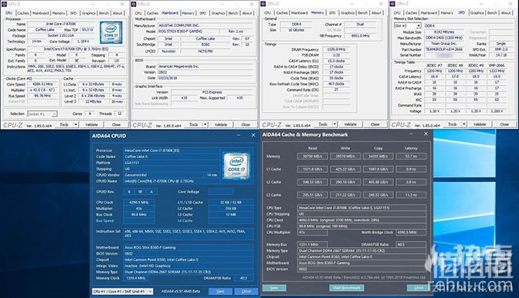The image size is (519, 298).
Task: Click the CPU-Z title bar icon in the Mainboard-tab window
Action: (134, 4)
